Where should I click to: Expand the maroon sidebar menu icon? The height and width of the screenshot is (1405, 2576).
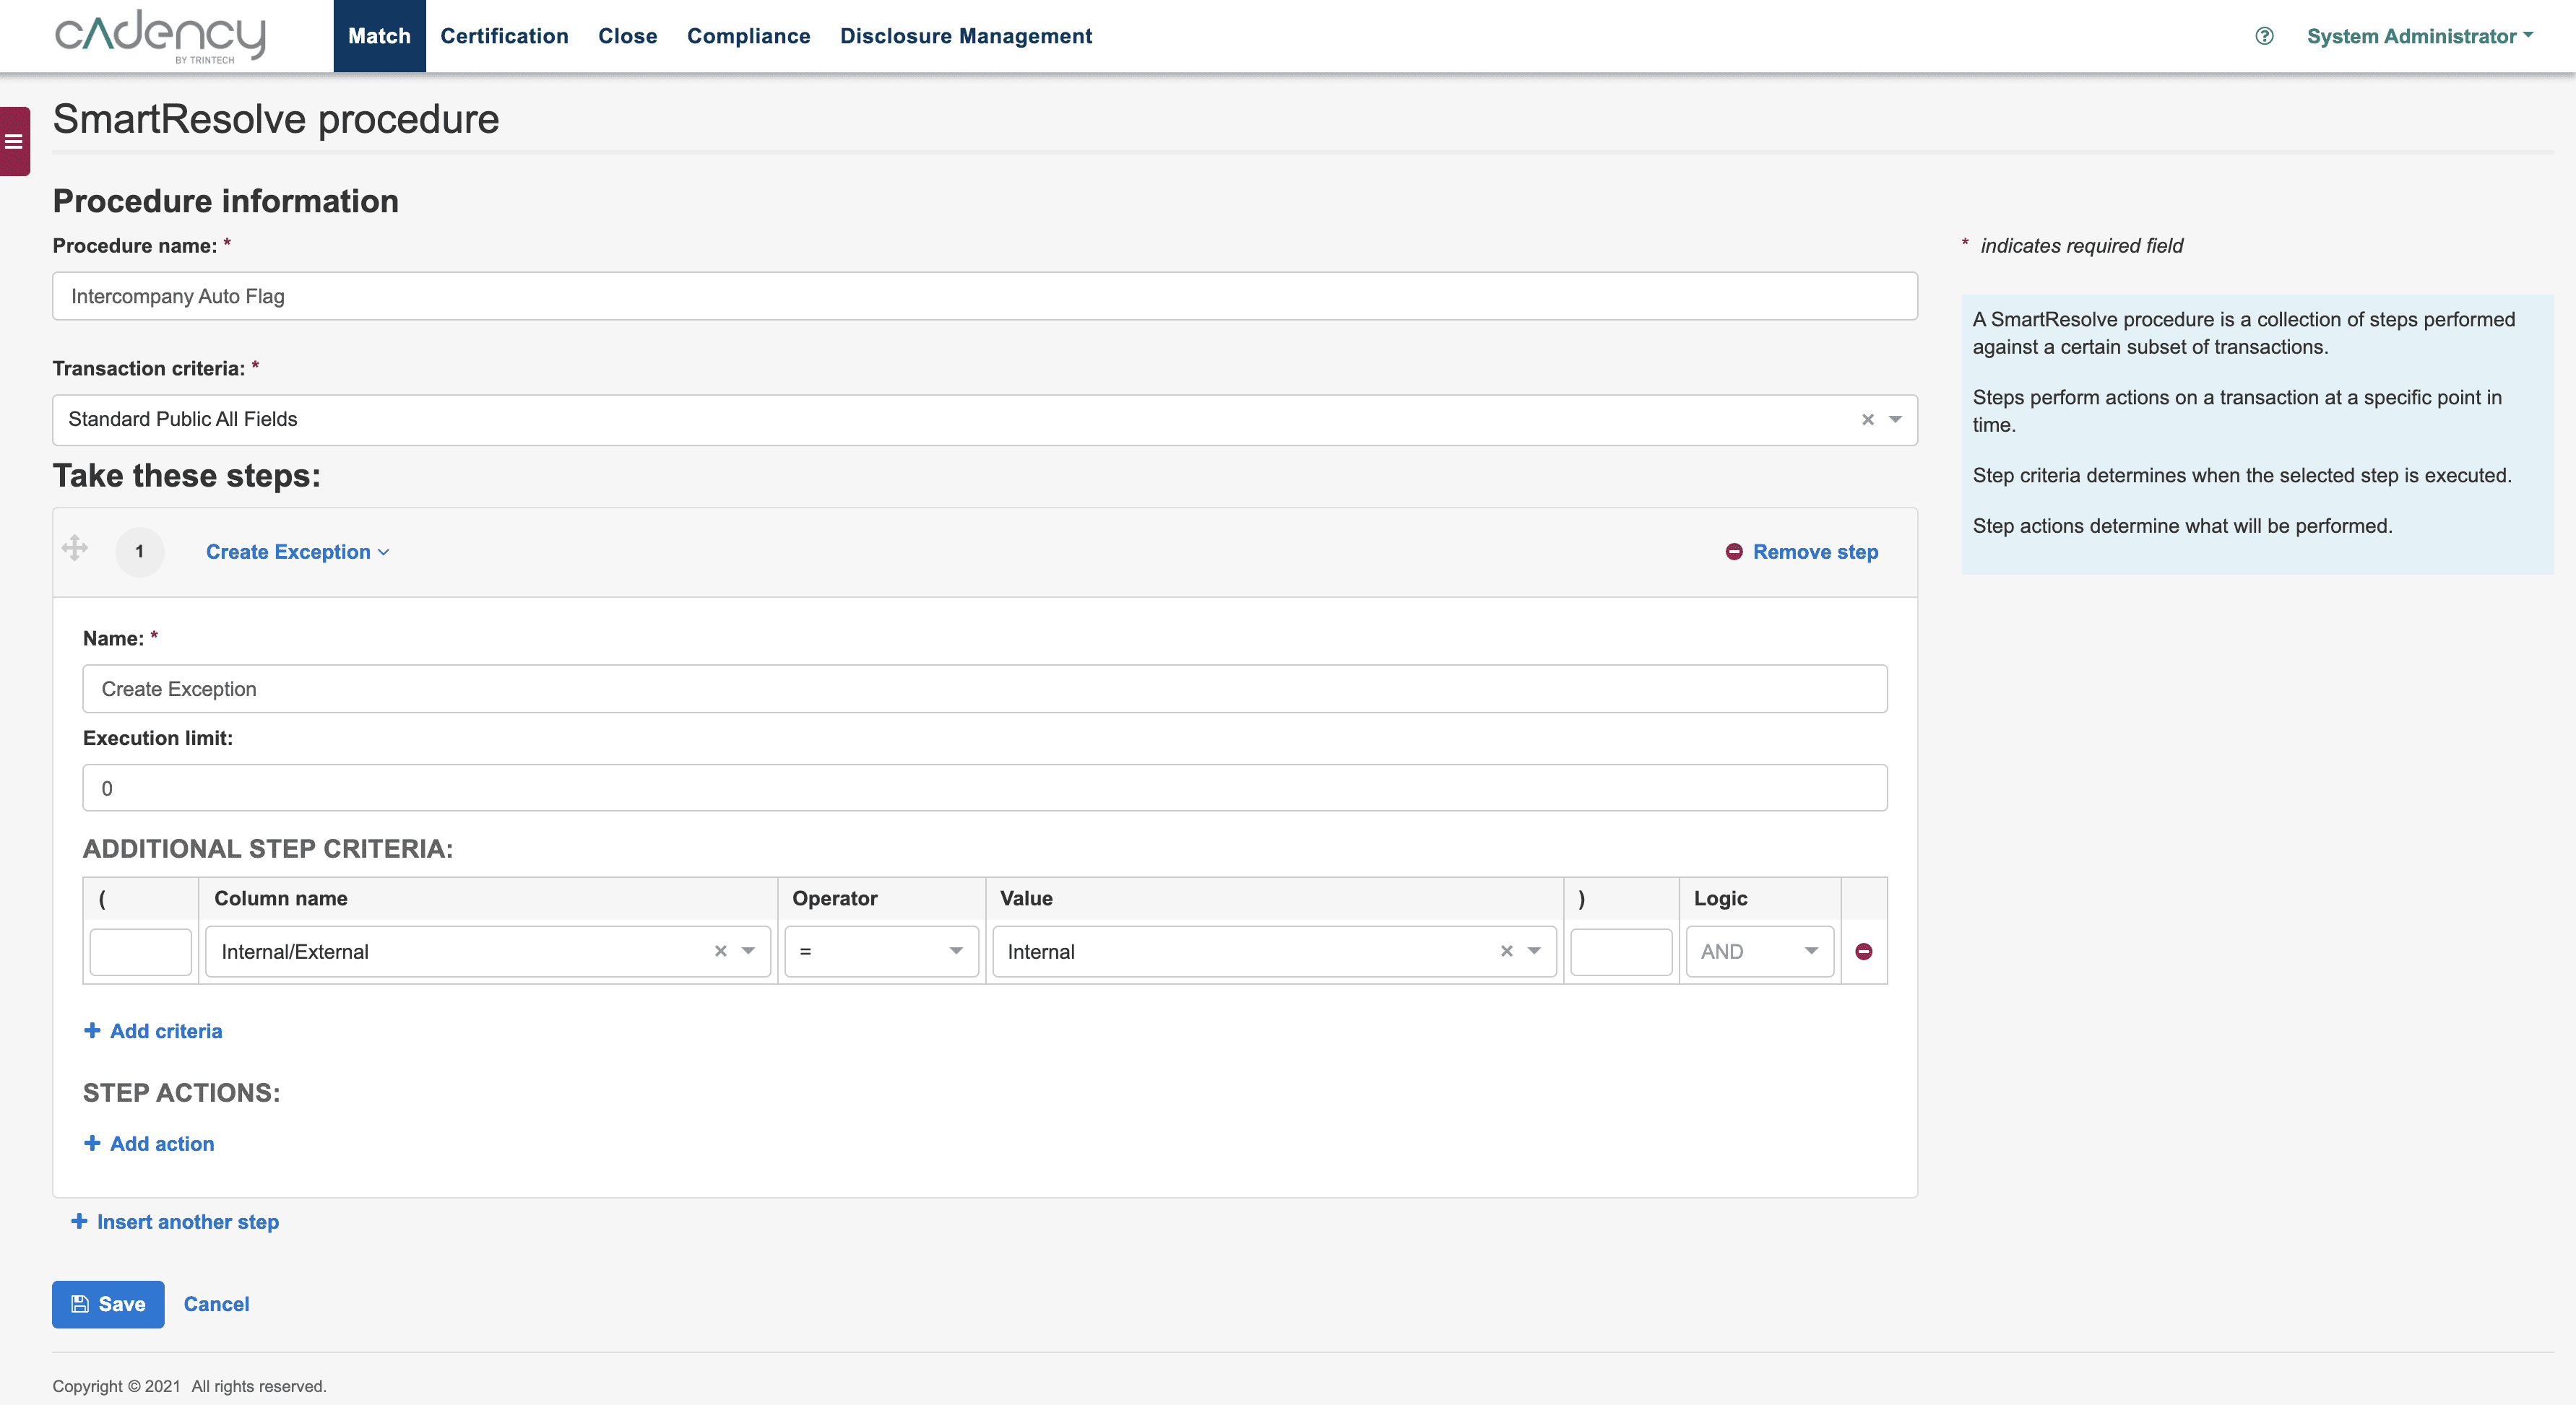[x=14, y=141]
